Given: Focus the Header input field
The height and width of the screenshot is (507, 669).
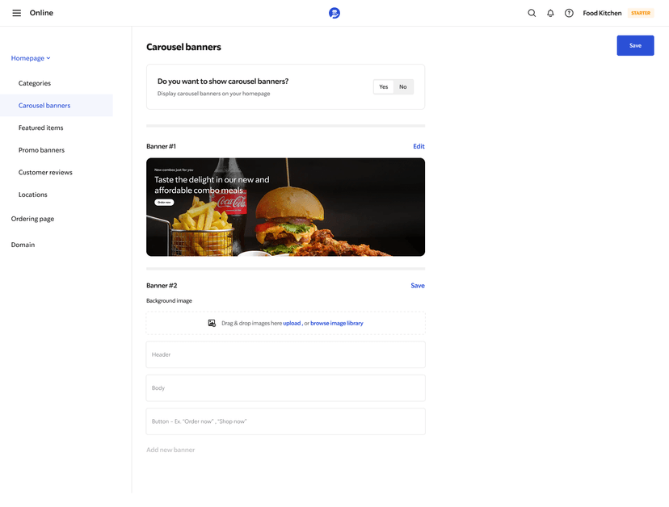Looking at the screenshot, I should (x=285, y=354).
